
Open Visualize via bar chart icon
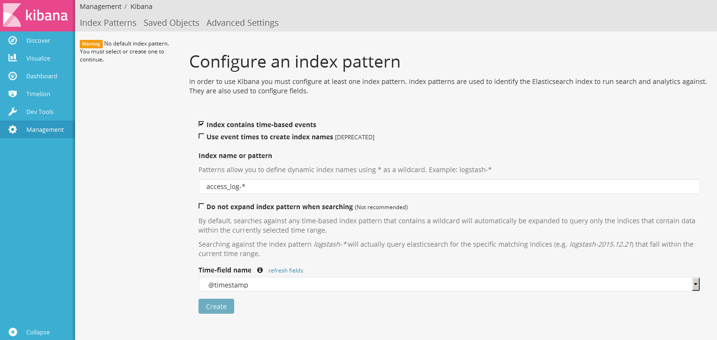pos(13,58)
